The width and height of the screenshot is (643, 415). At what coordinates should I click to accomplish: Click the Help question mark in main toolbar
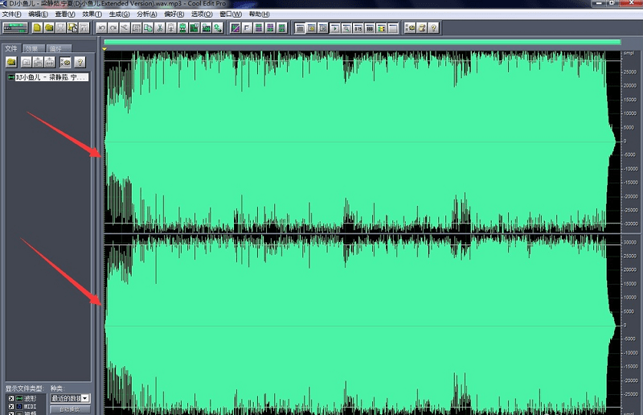click(x=433, y=28)
